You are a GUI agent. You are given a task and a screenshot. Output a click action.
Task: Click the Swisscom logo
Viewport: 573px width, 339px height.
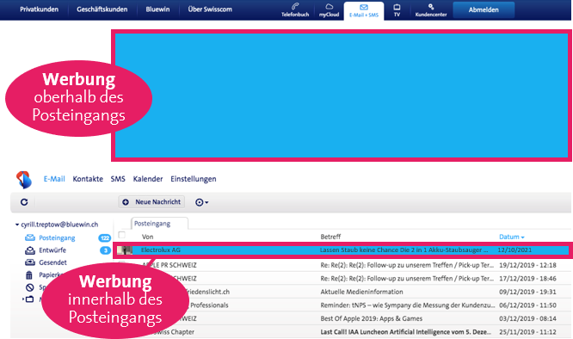pyautogui.click(x=24, y=179)
